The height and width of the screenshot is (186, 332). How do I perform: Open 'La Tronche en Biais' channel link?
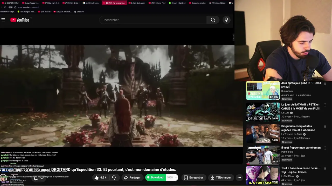pyautogui.click(x=292, y=134)
